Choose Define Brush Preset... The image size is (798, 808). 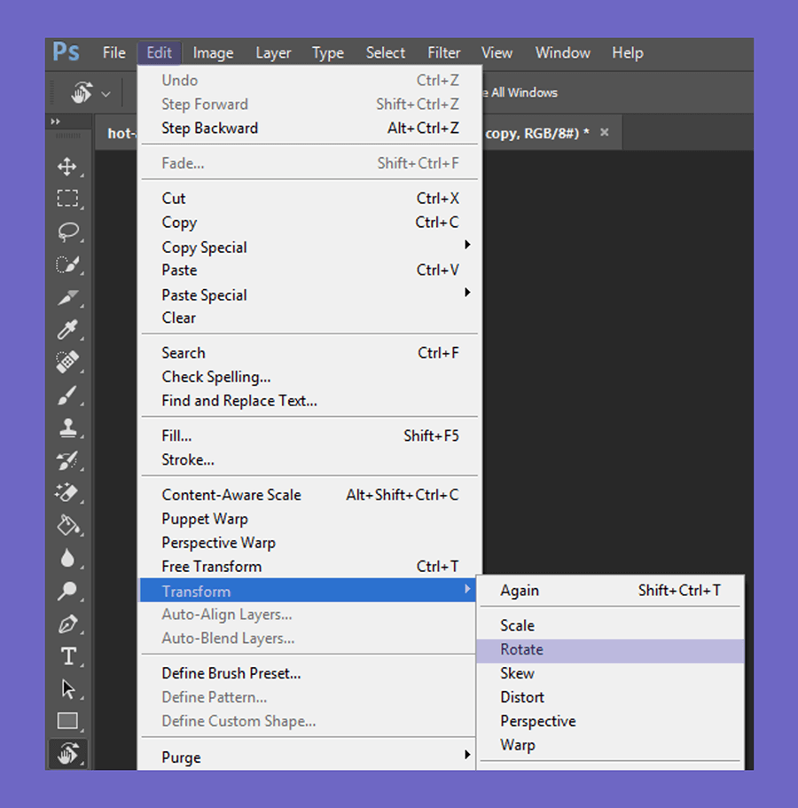(308, 673)
